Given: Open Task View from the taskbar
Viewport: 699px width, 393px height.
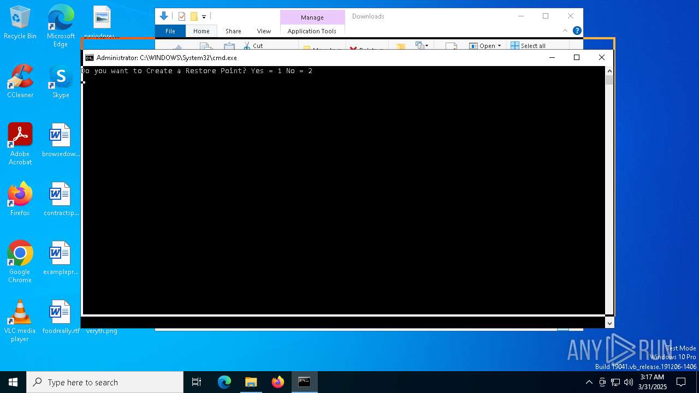Looking at the screenshot, I should coord(197,382).
